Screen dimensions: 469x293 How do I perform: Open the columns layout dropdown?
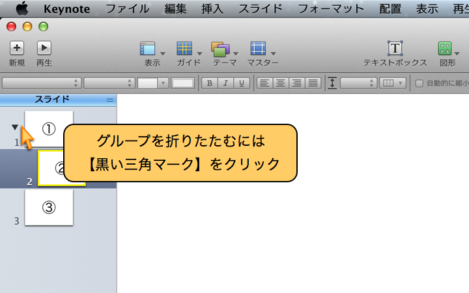coord(393,83)
